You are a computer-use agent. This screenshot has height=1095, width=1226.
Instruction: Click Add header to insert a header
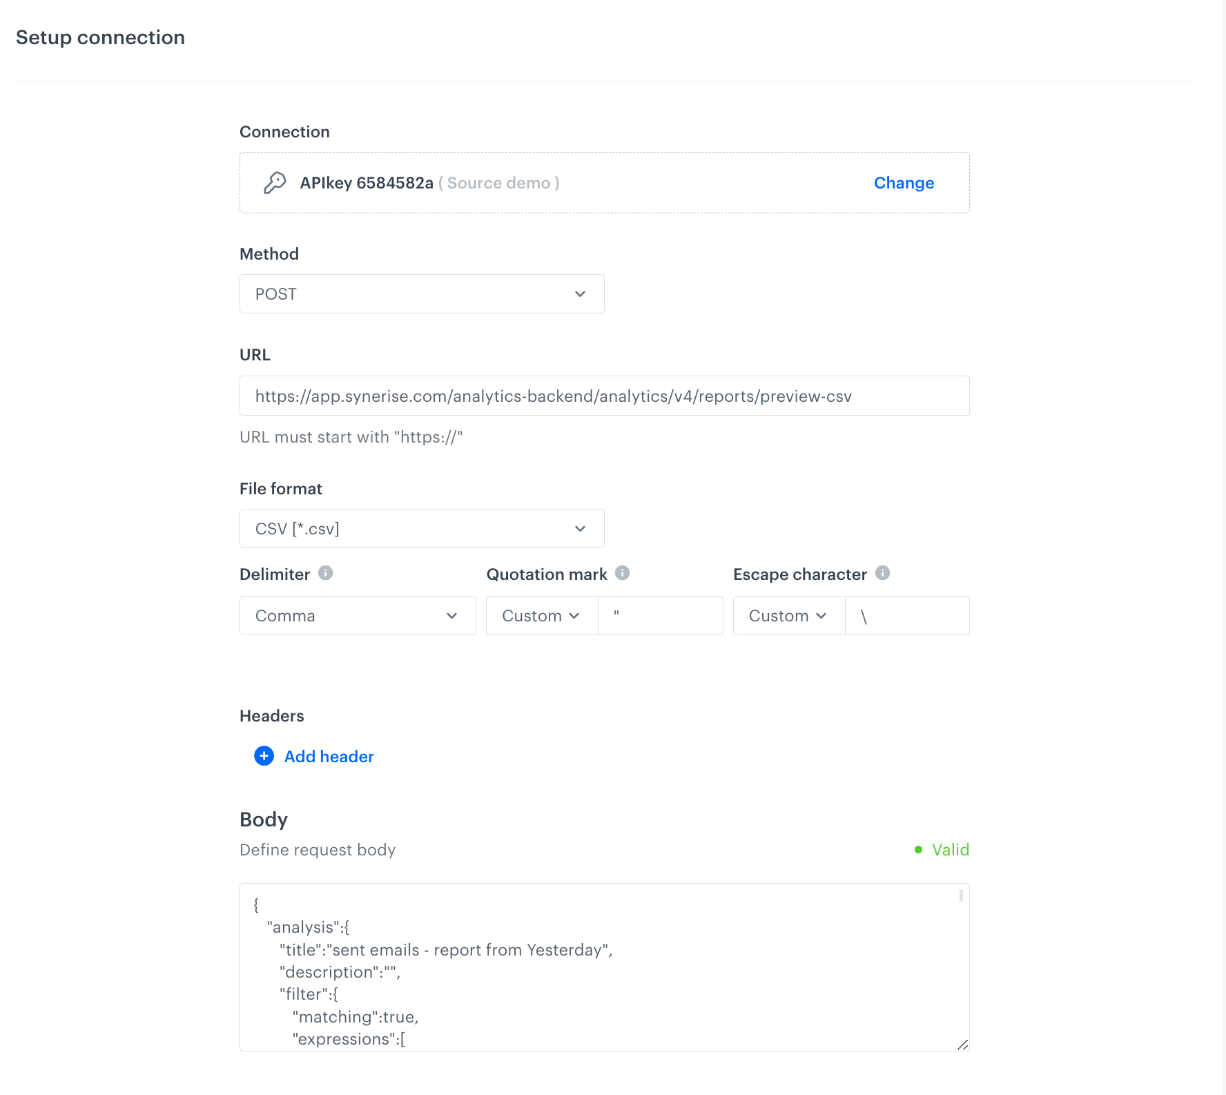coord(328,756)
